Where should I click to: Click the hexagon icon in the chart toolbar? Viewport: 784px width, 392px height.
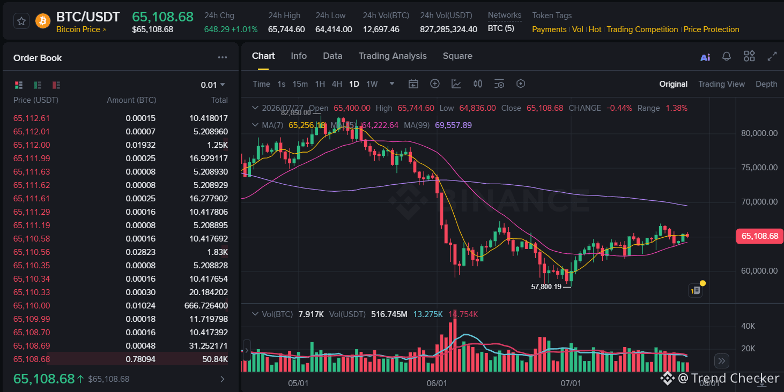tap(520, 84)
